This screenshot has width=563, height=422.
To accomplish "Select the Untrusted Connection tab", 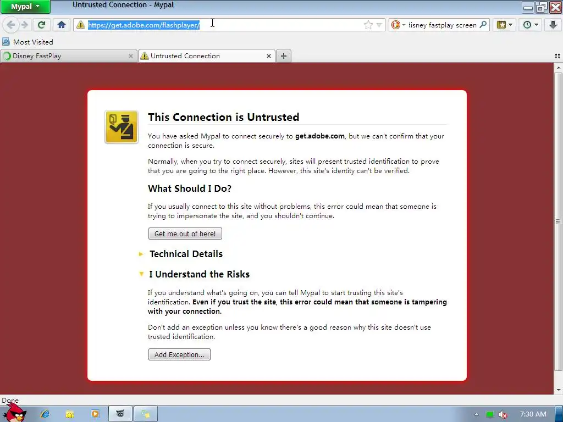I will pos(207,56).
